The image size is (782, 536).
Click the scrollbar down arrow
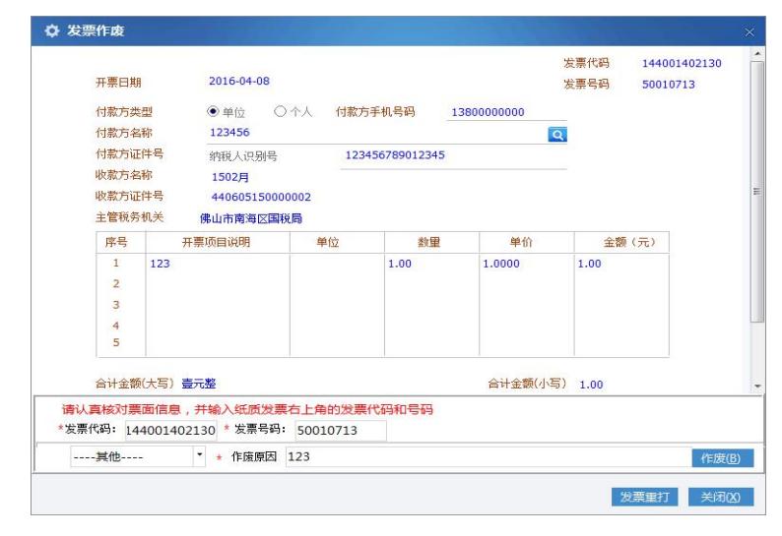[757, 386]
